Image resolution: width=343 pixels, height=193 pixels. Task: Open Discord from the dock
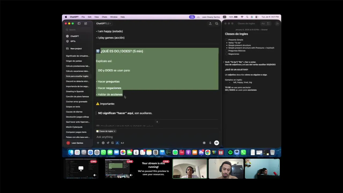pyautogui.click(x=201, y=153)
